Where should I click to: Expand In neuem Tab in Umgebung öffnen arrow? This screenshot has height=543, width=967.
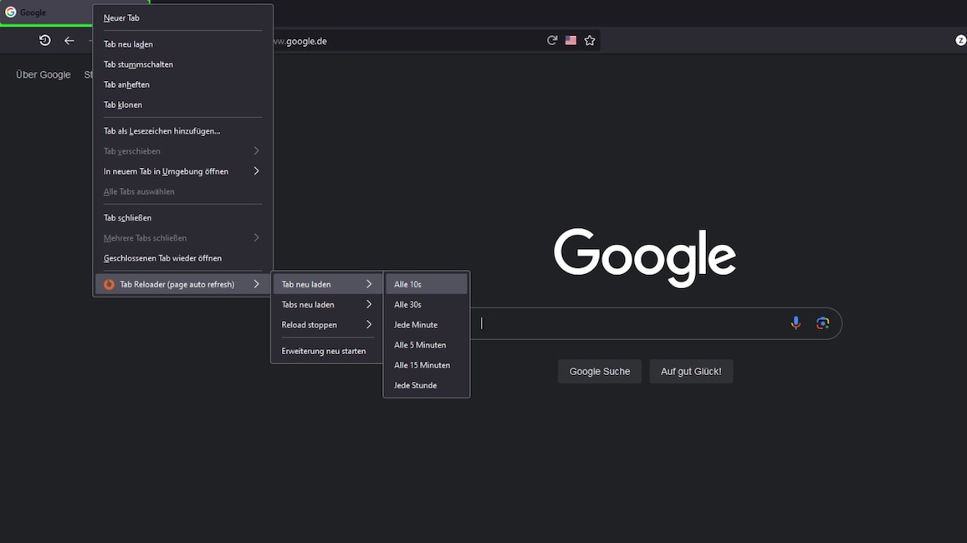coord(257,171)
